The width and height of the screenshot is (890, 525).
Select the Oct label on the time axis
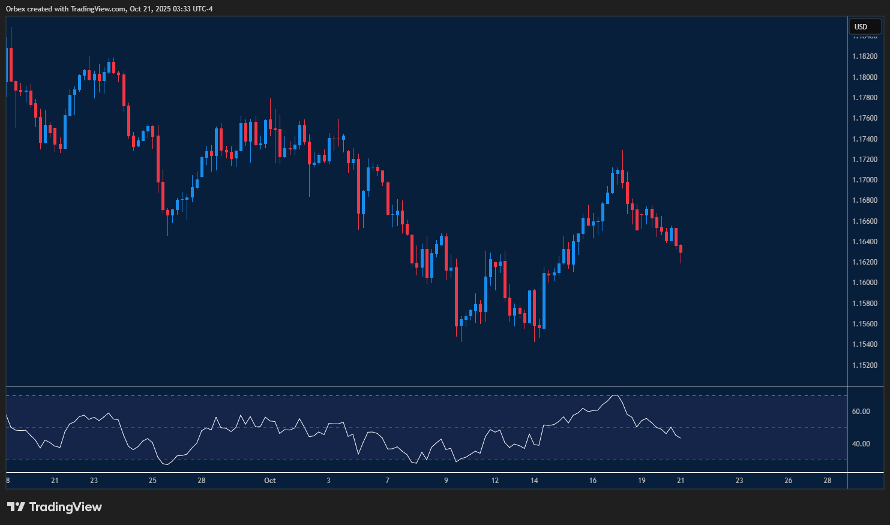[270, 481]
